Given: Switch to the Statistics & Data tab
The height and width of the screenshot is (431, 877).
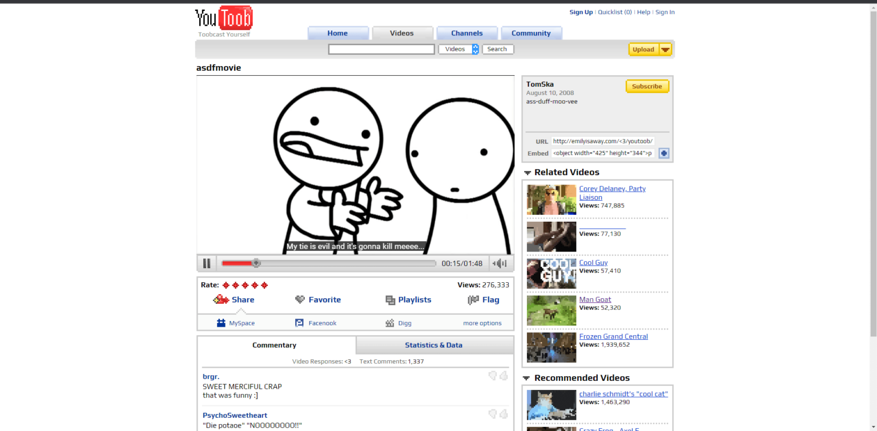Looking at the screenshot, I should point(433,345).
